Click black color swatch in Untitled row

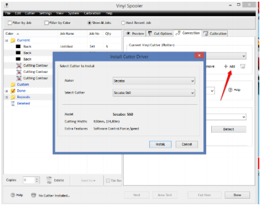point(18,46)
